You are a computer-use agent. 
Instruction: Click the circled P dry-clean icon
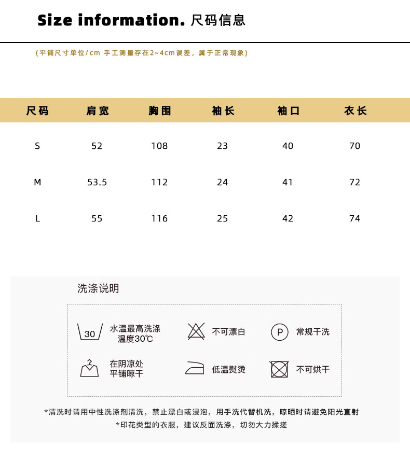click(280, 332)
